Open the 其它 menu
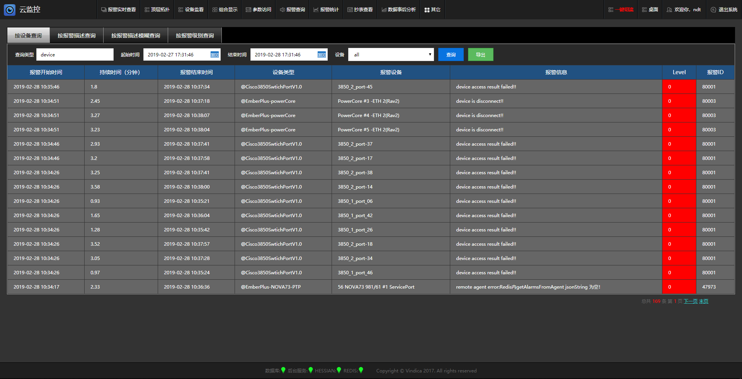This screenshot has width=742, height=379. 432,10
